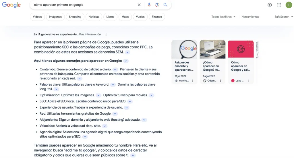Select the Noticias filter tab

94,17
